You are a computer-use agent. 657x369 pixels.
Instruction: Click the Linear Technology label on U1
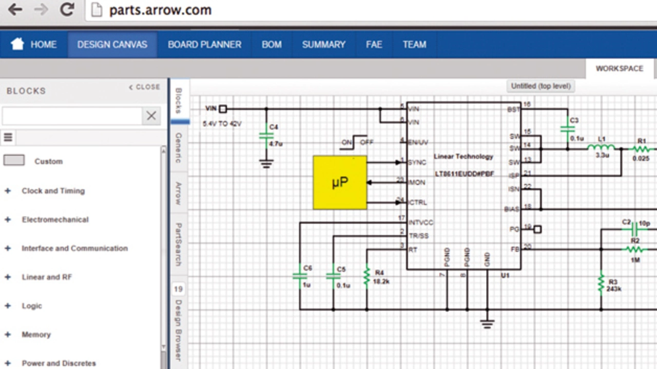463,157
